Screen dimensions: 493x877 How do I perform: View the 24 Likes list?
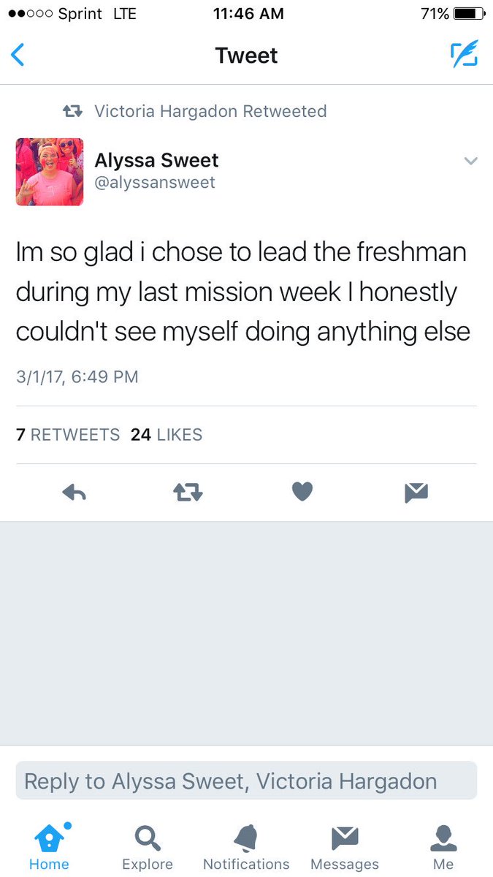[167, 434]
